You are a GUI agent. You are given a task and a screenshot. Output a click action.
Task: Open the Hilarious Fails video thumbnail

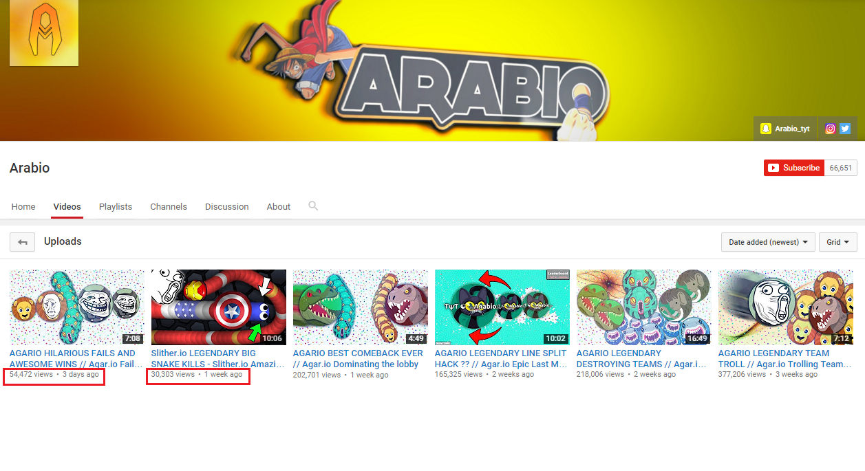pyautogui.click(x=77, y=307)
